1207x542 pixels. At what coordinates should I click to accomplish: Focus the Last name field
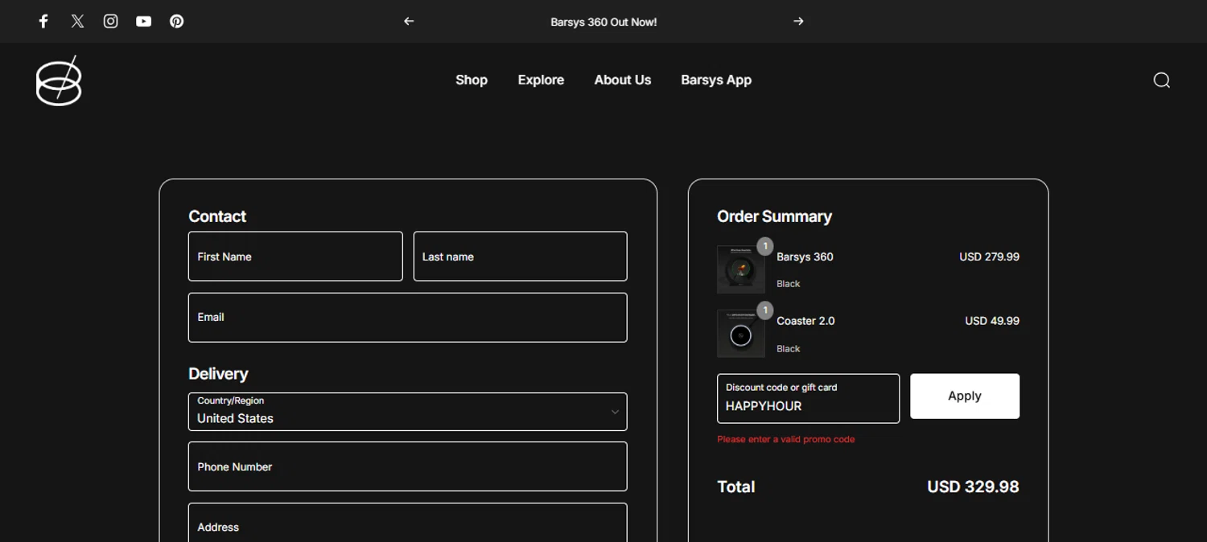pyautogui.click(x=521, y=257)
